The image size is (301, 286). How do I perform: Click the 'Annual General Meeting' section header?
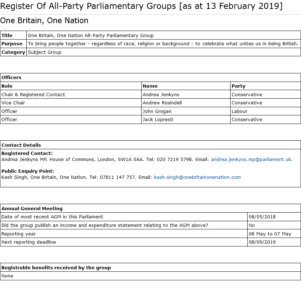150,208
